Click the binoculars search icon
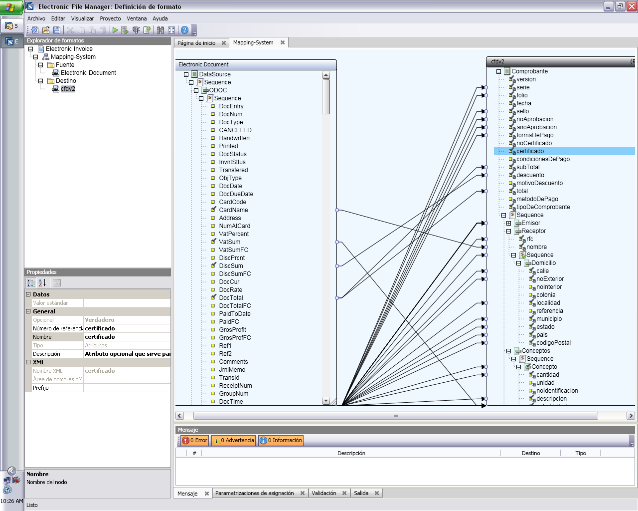 161,29
